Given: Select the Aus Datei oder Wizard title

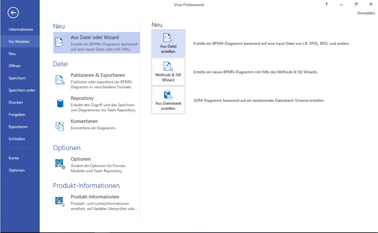Looking at the screenshot, I should pos(95,37).
